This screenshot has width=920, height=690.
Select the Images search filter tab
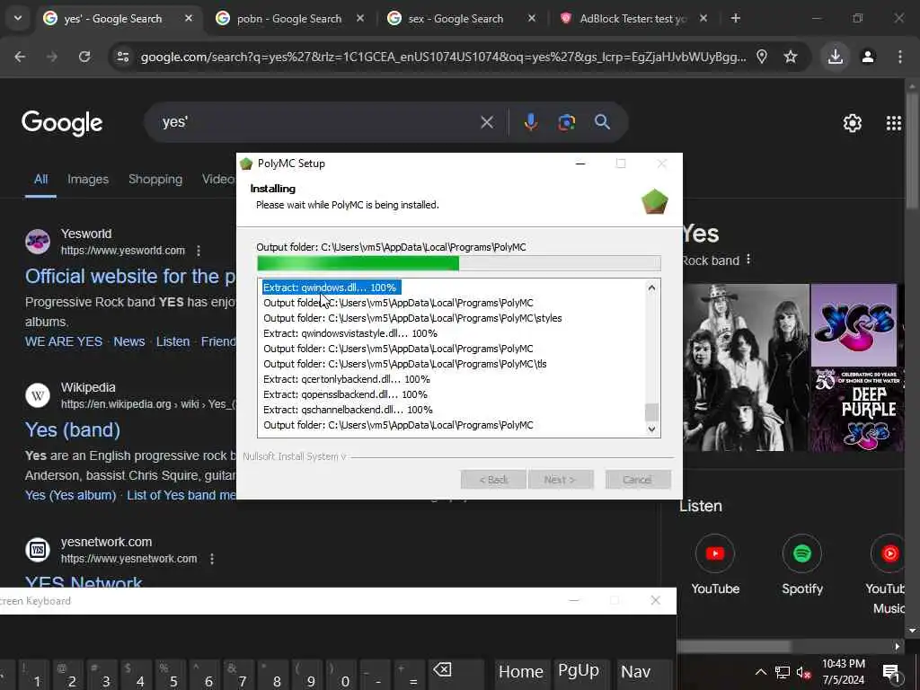[88, 179]
